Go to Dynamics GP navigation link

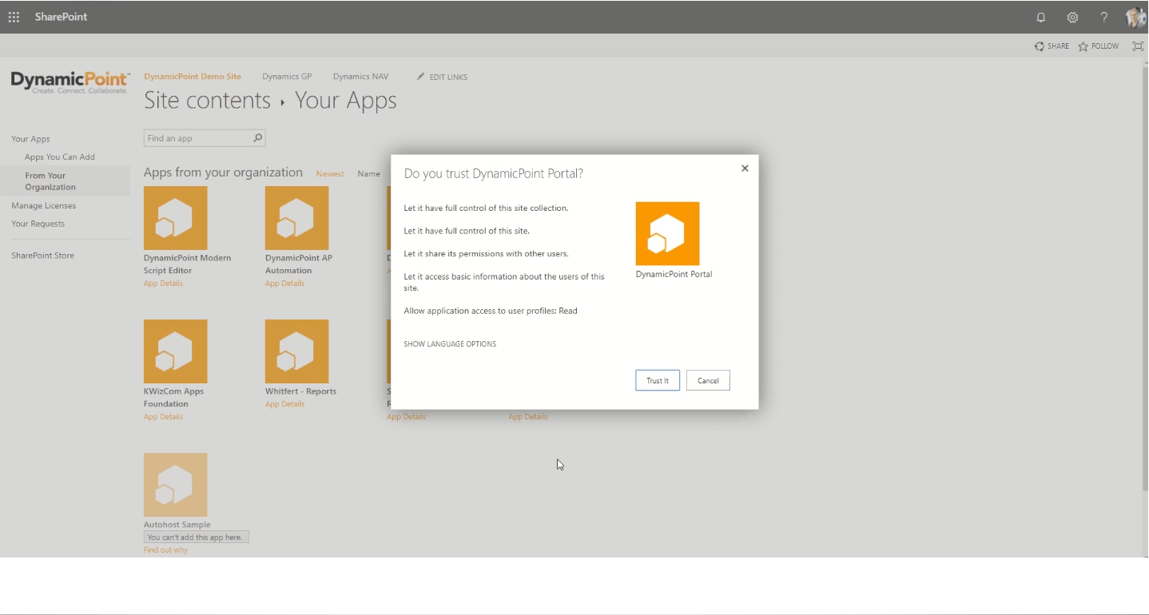pos(287,77)
